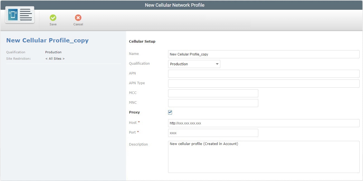Select the MCC input box
The width and height of the screenshot is (363, 181).
coord(213,93)
